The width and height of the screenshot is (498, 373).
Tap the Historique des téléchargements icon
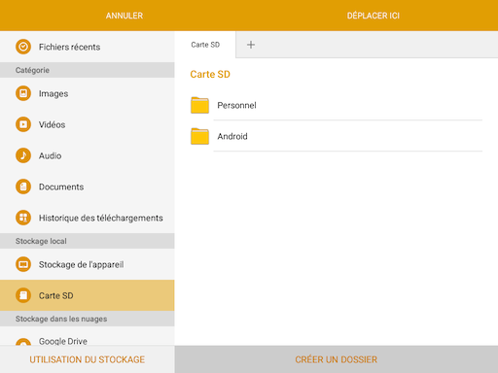[23, 218]
